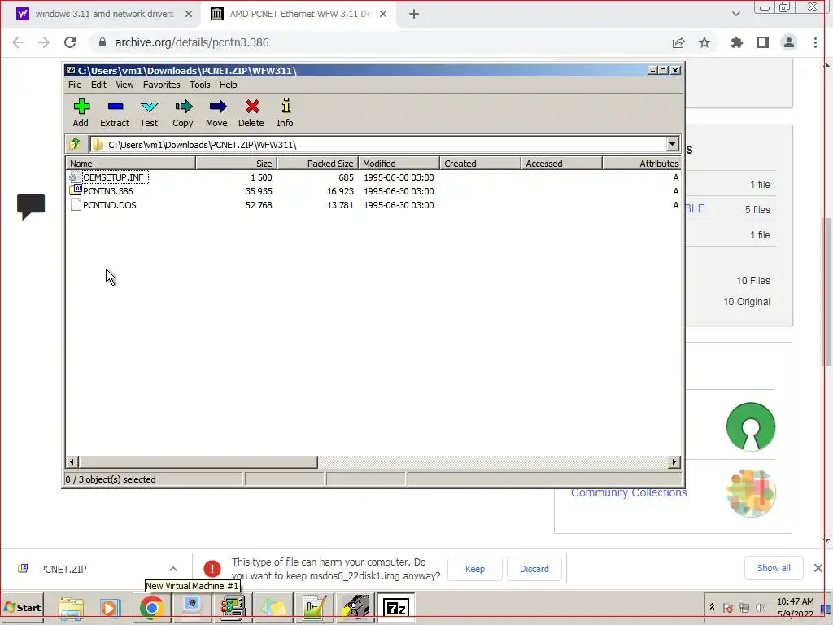
Task: Select the PCNTND.DOS file icon
Action: click(x=76, y=204)
